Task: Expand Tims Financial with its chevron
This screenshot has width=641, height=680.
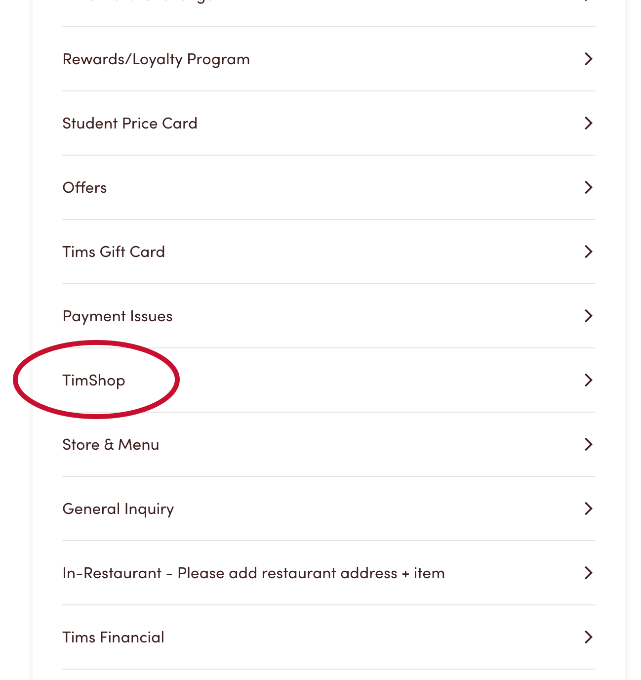Action: coord(588,637)
